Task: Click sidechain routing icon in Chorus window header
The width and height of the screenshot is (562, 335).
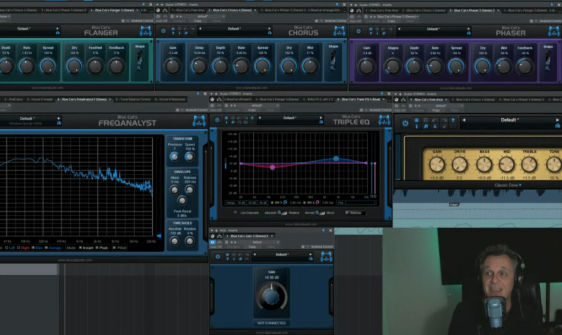Action: (165, 10)
